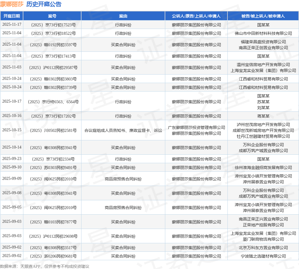Click the 被告/被上诉人/被申请人 header
This screenshot has height=269, width=299.
tap(263, 16)
